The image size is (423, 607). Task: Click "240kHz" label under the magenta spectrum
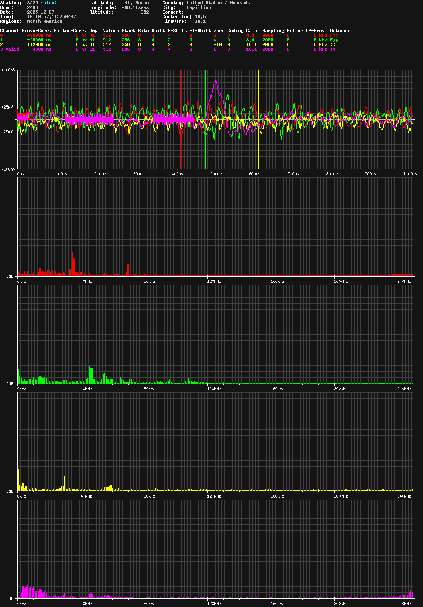tap(404, 604)
